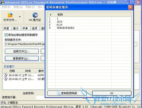
Task: Click the 日期 log column header
Action: coord(12,71)
